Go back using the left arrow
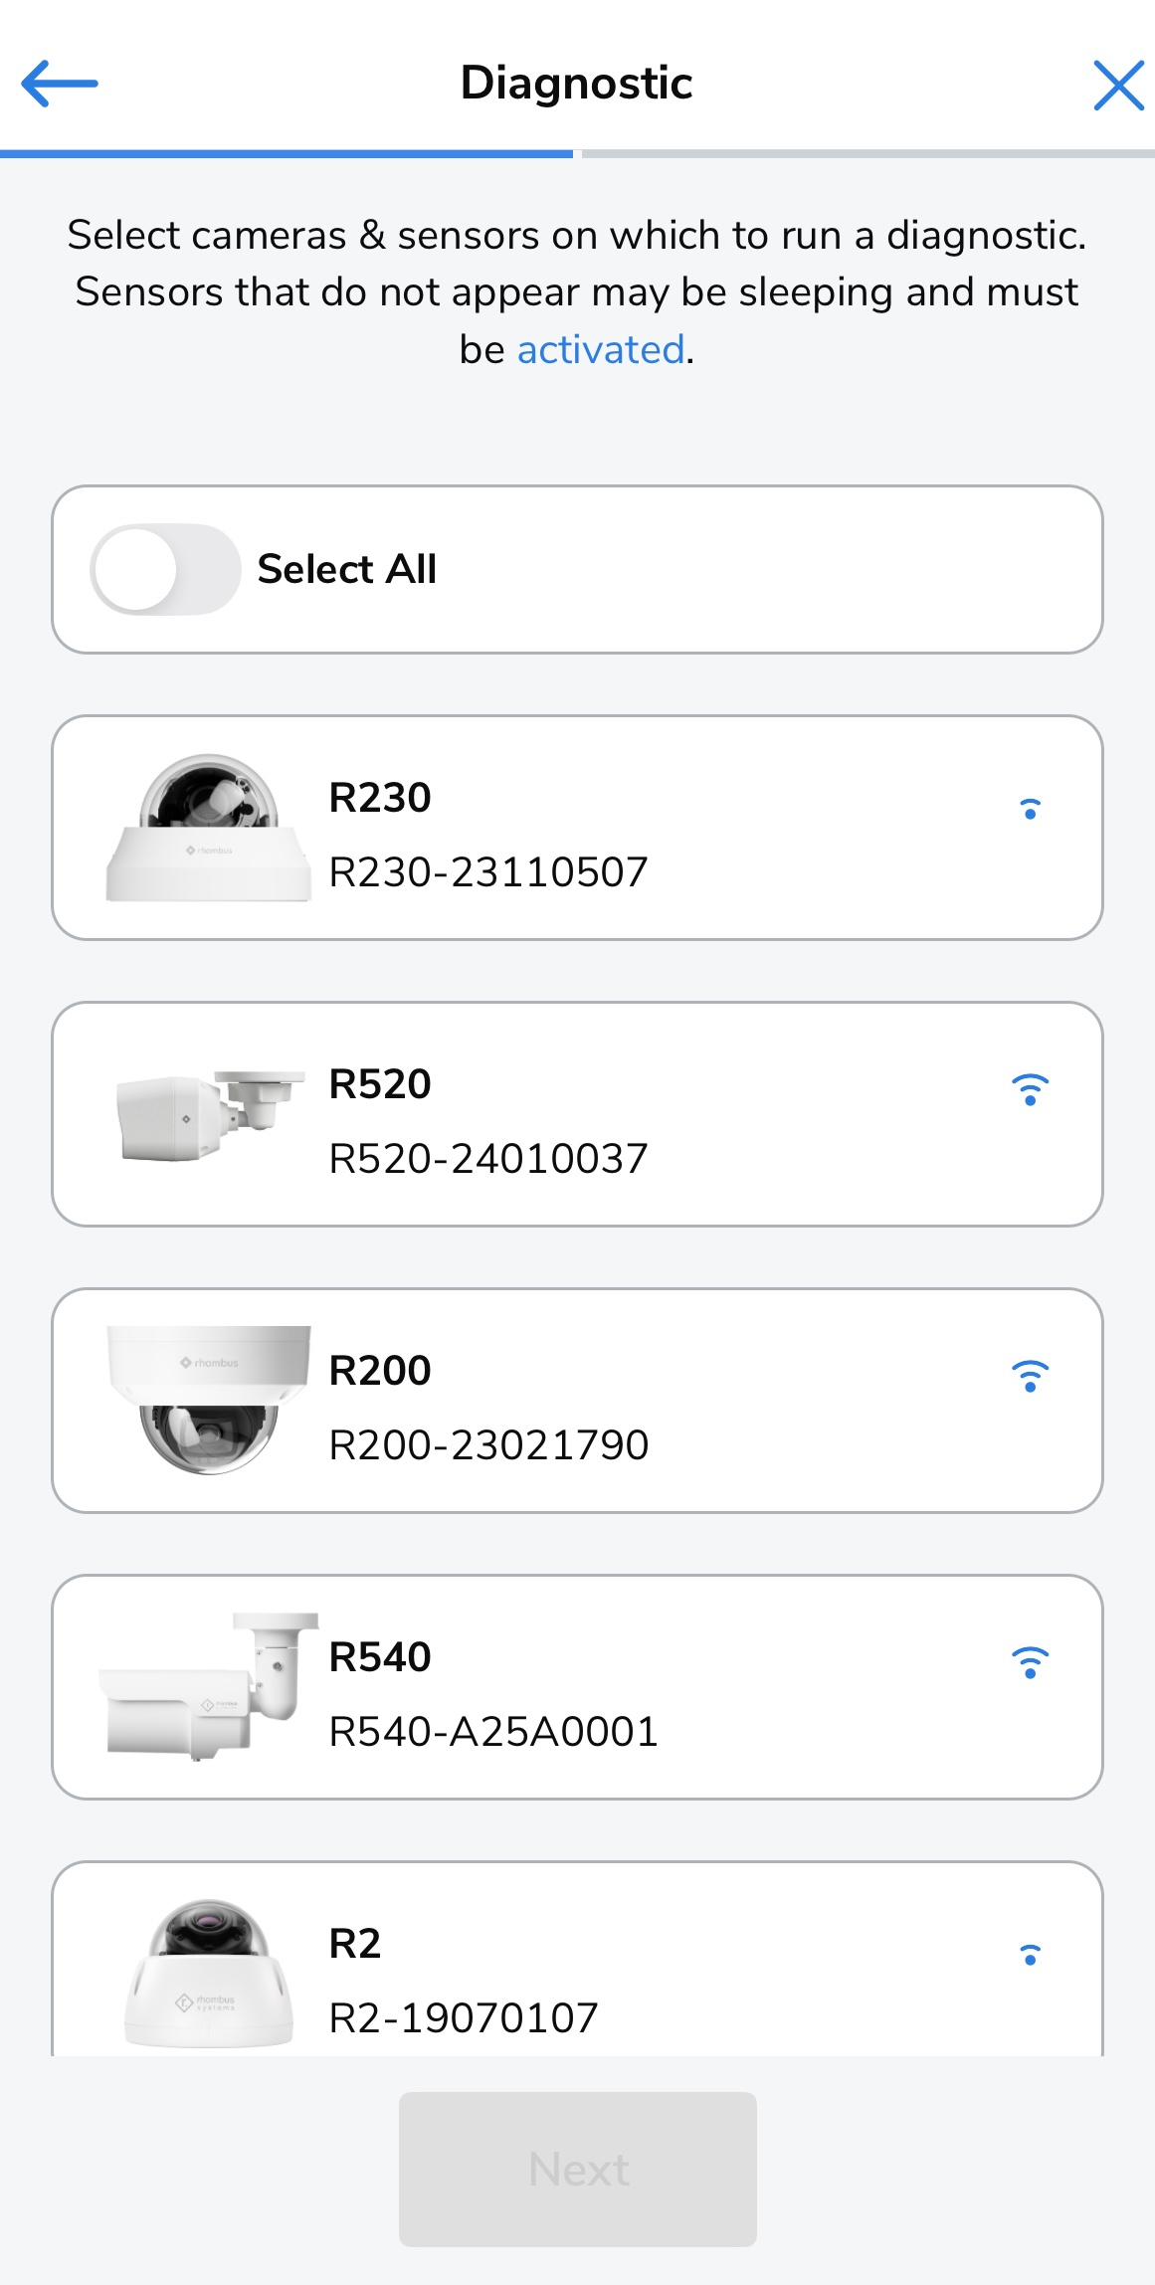 pyautogui.click(x=60, y=84)
